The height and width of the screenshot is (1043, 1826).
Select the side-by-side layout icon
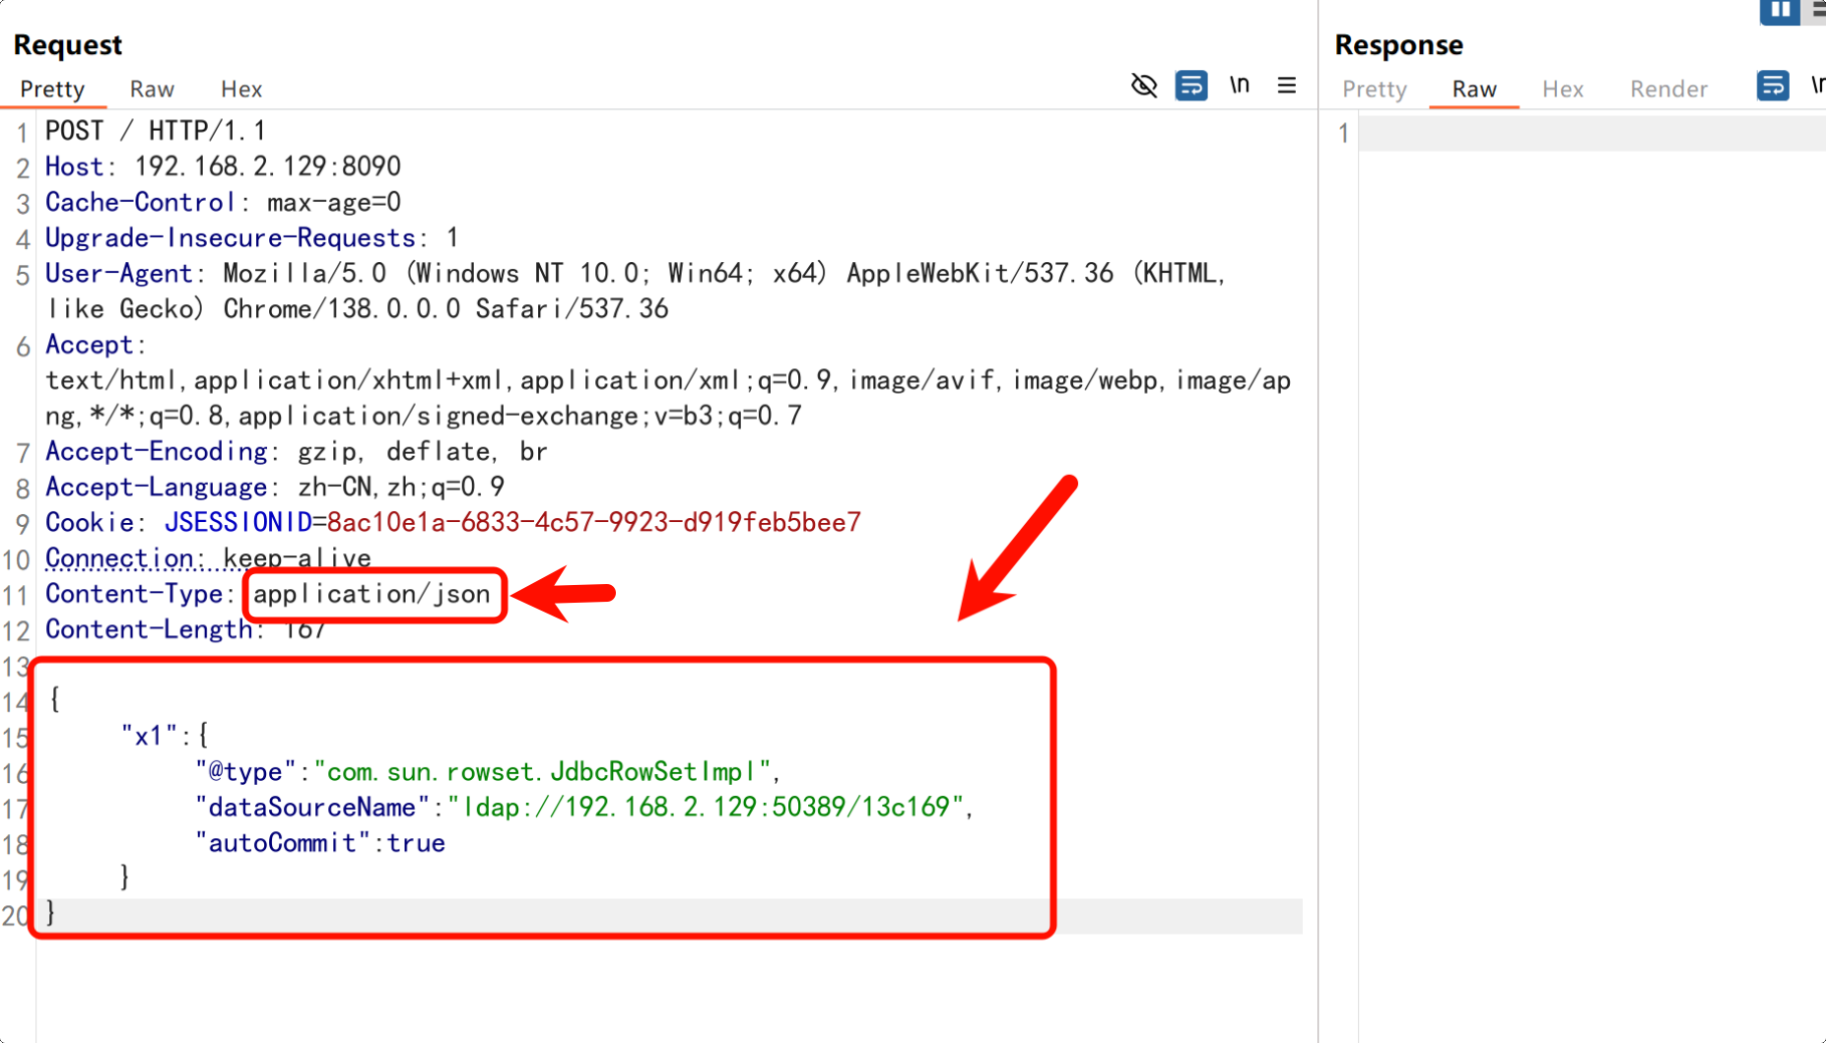point(1779,11)
